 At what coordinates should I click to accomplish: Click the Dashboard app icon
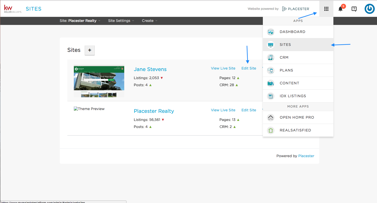tap(271, 32)
